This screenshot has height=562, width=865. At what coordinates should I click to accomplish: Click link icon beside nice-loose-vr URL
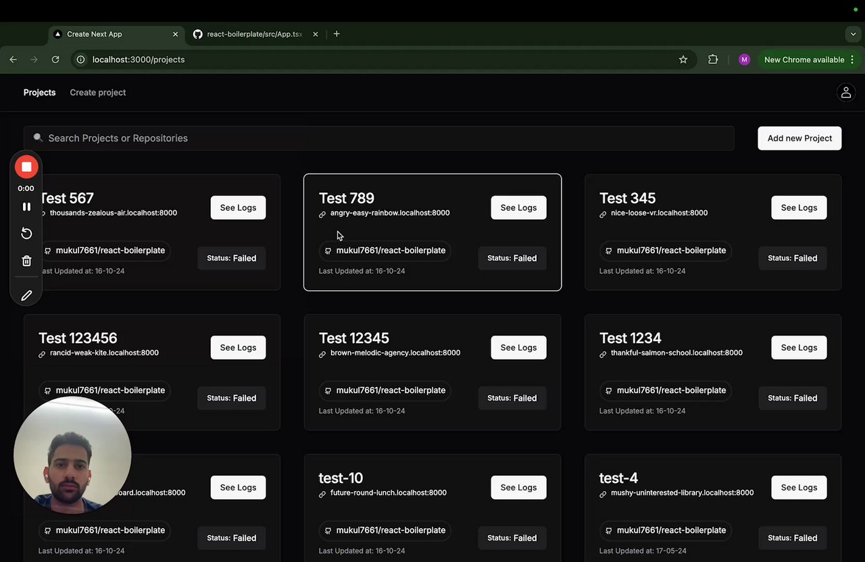603,214
